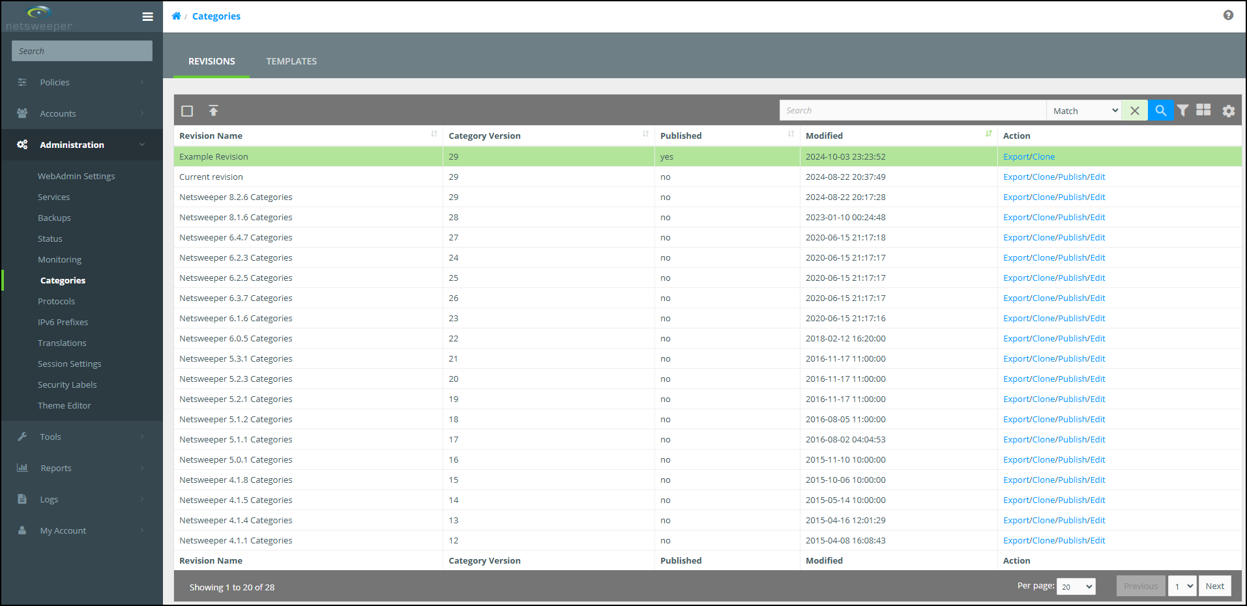
Task: Collapse the Administration menu chevron
Action: point(142,145)
